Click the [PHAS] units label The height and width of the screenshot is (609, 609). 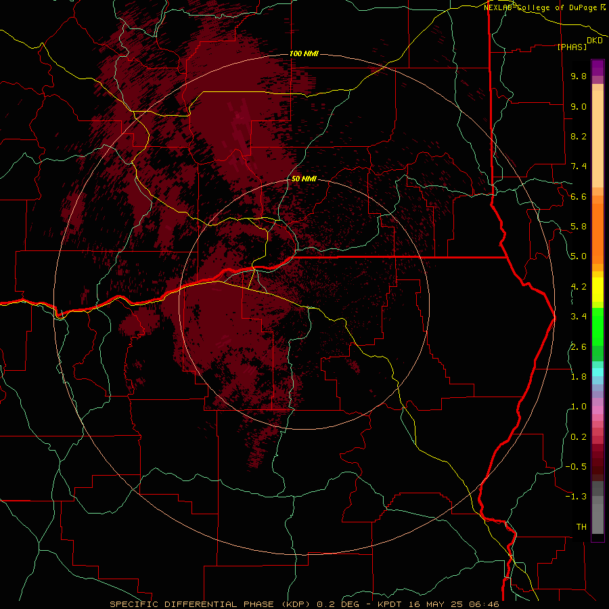point(572,47)
